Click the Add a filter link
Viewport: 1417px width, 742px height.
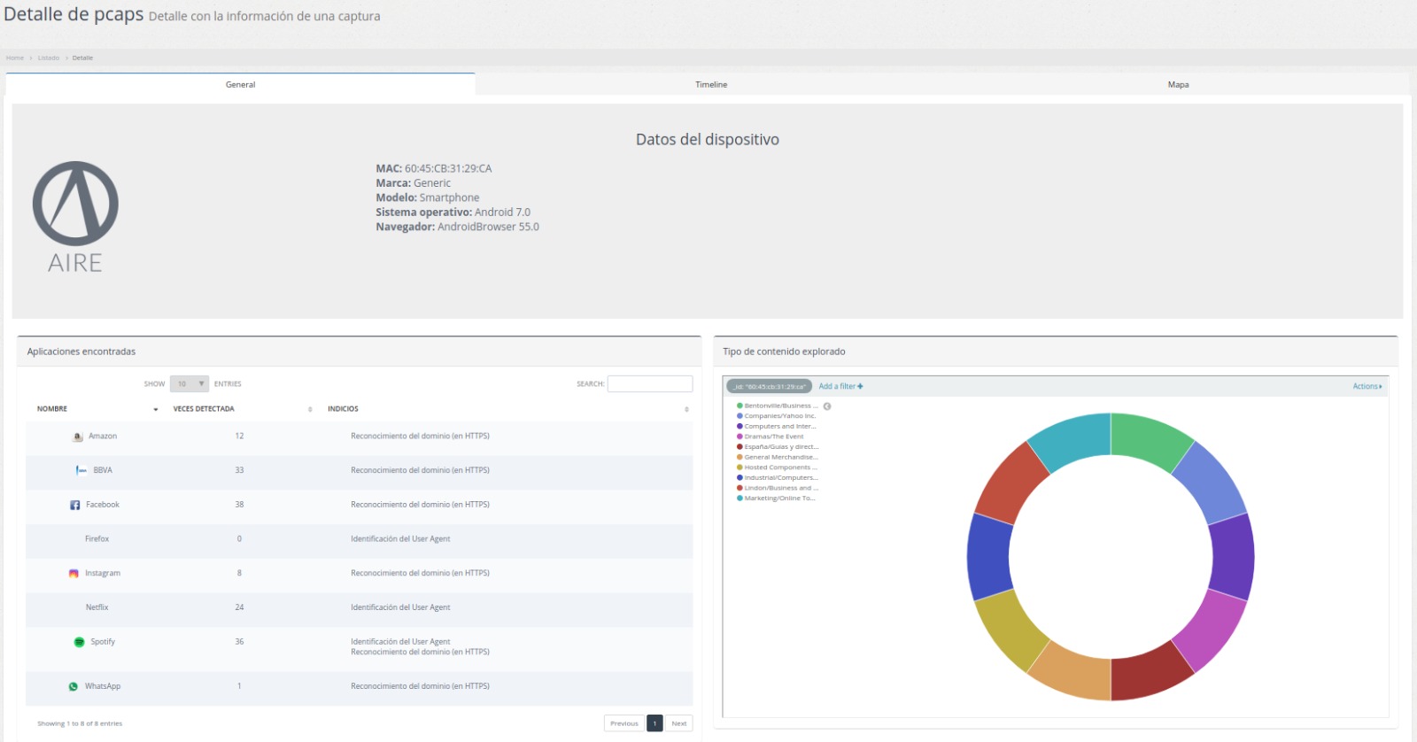point(840,386)
